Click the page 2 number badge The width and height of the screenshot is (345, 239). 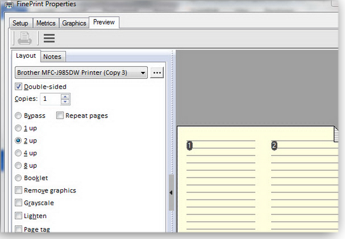pyautogui.click(x=274, y=146)
